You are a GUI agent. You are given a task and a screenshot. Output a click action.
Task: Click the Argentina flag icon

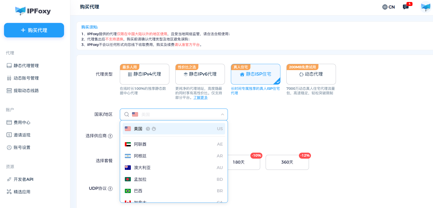pyautogui.click(x=128, y=156)
